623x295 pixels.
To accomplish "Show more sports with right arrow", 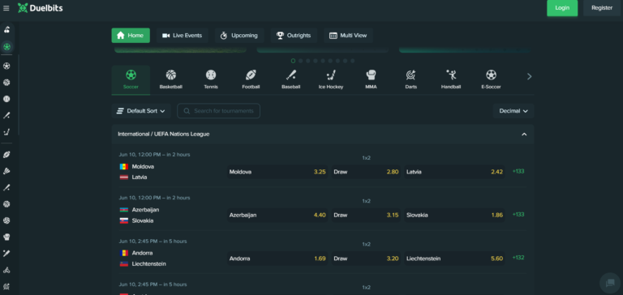I will pos(529,77).
